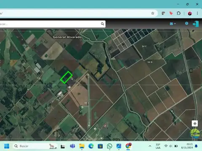Open the Wi-Fi network tray icon
Screen dimensions: 202x151
166,146
